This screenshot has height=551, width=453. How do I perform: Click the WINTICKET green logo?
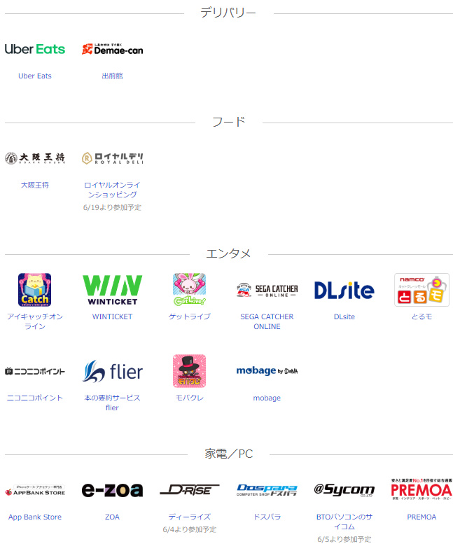coord(112,290)
